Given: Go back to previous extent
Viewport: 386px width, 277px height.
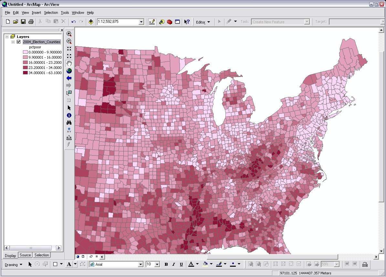Looking at the screenshot, I should 69,78.
